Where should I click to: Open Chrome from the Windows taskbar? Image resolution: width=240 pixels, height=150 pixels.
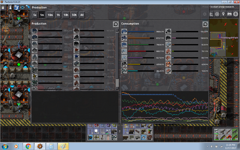(28, 146)
